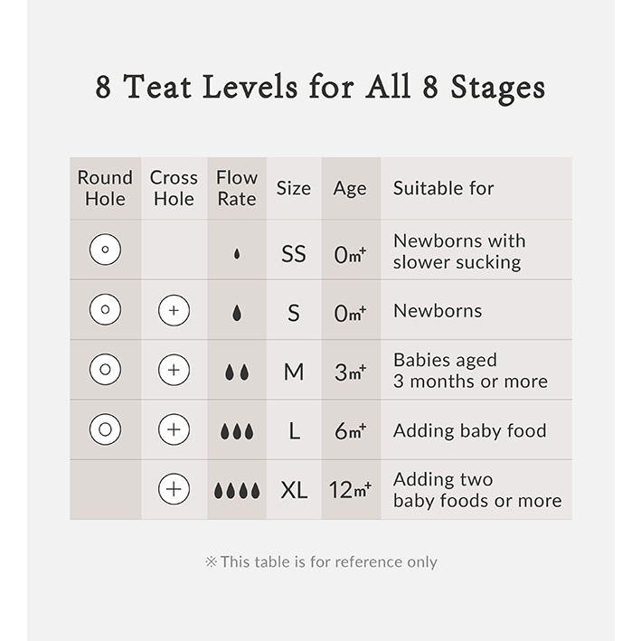Click the round hole icon in SS row
Viewport: 641px width, 641px height.
coord(105,250)
